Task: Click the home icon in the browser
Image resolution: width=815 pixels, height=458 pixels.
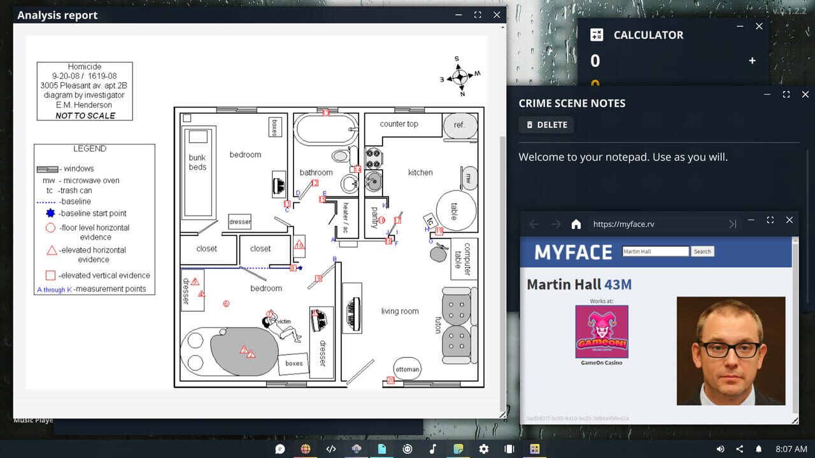Action: [x=576, y=224]
